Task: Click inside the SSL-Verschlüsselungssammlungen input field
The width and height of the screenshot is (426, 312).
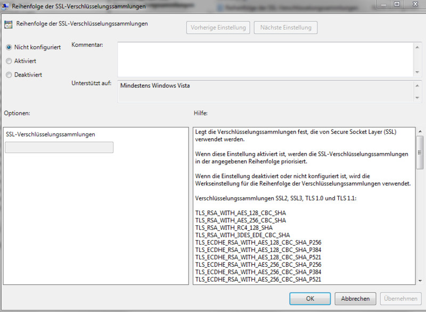Action: point(59,147)
